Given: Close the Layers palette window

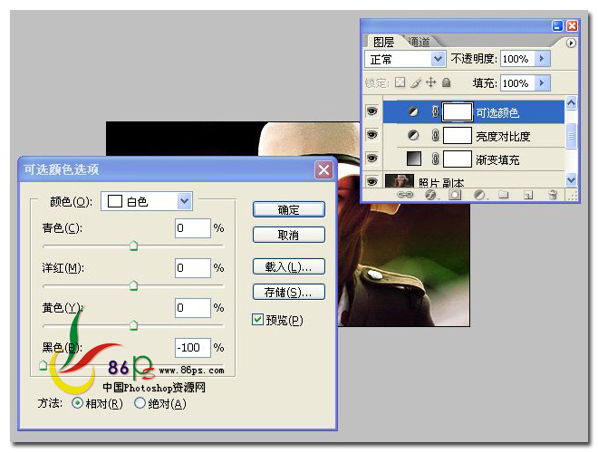Looking at the screenshot, I should (572, 26).
